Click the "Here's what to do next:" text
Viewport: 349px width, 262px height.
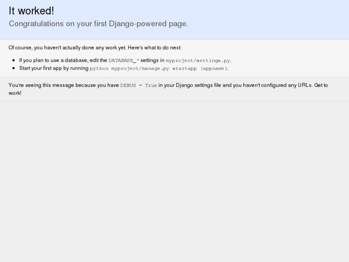click(155, 48)
